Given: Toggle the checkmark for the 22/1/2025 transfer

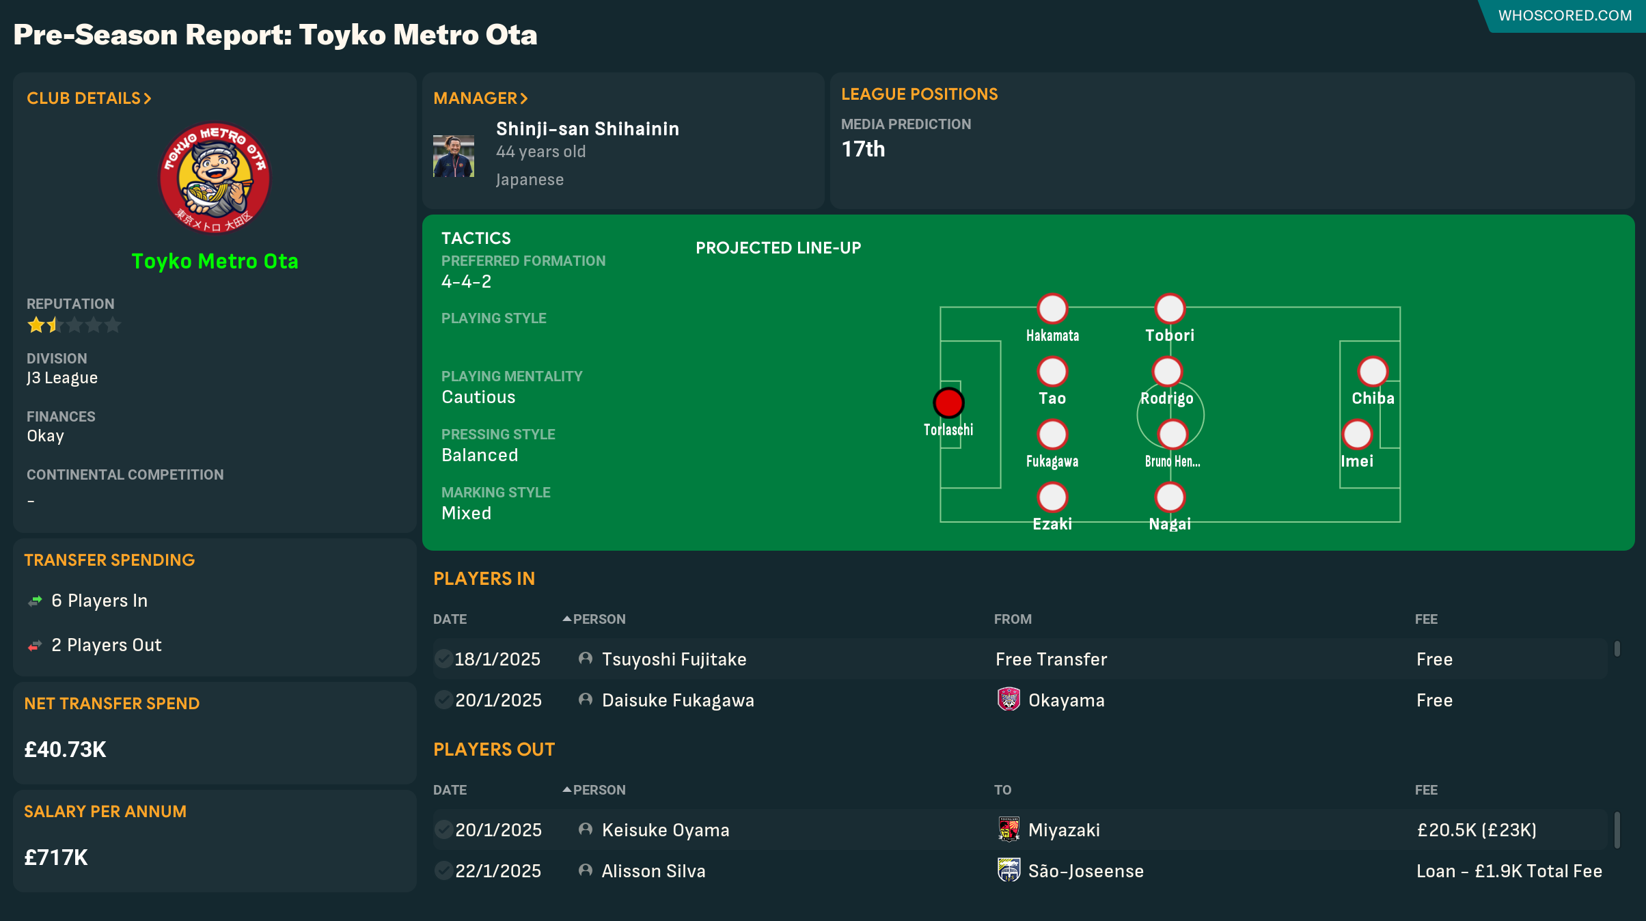Looking at the screenshot, I should pyautogui.click(x=443, y=870).
